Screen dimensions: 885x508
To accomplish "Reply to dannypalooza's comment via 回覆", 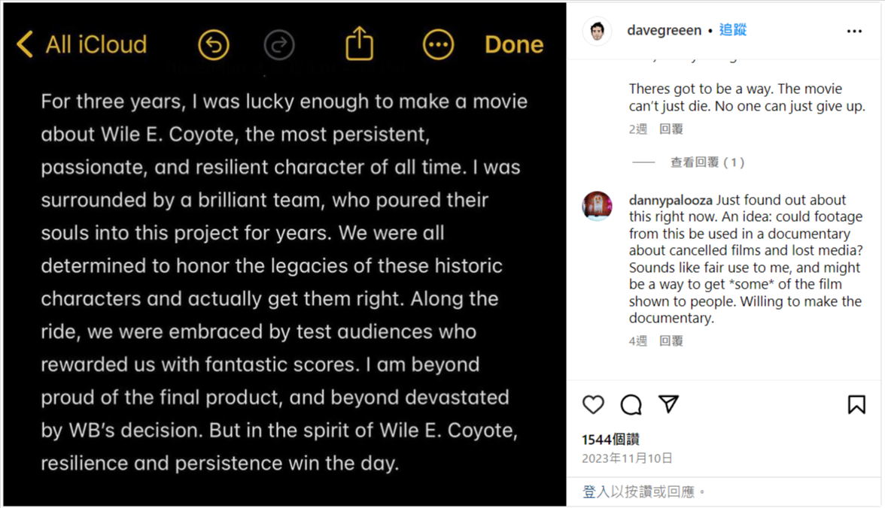I will point(671,341).
